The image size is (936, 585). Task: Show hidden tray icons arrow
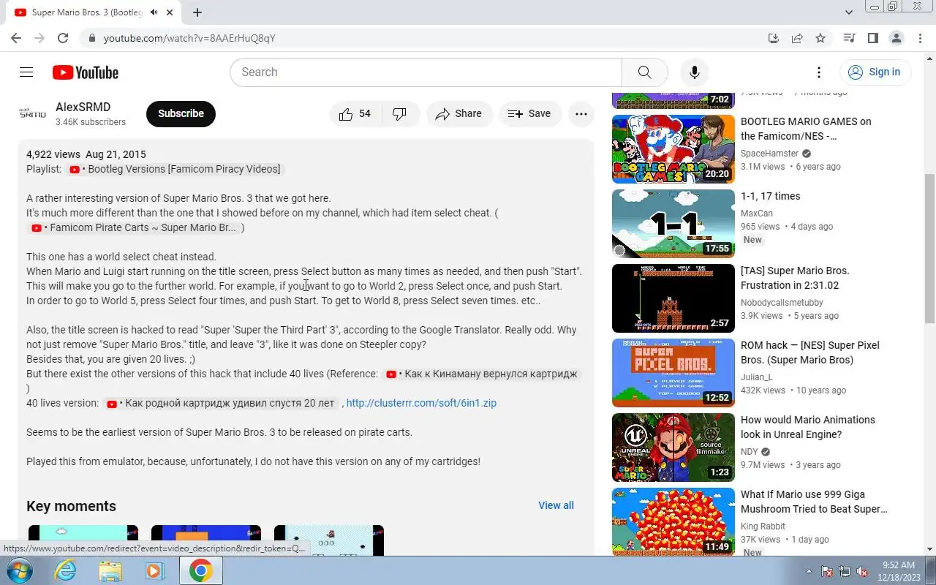(x=809, y=571)
